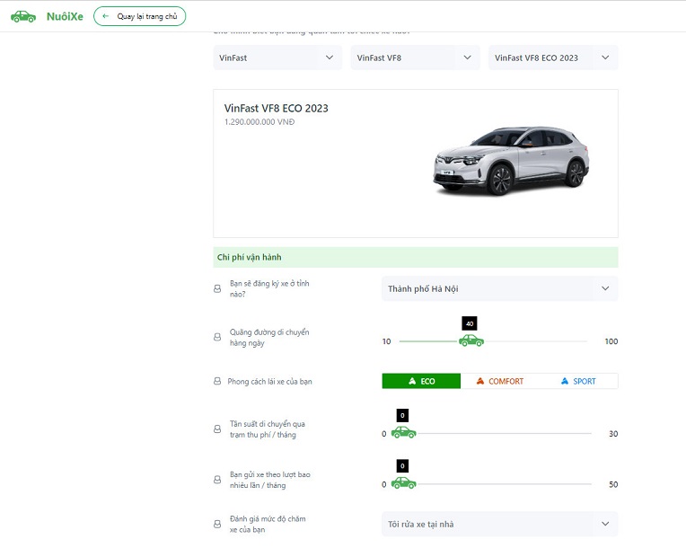Screen dimensions: 686x548
Task: Open the VinFast VF8 model dropdown
Action: click(415, 57)
